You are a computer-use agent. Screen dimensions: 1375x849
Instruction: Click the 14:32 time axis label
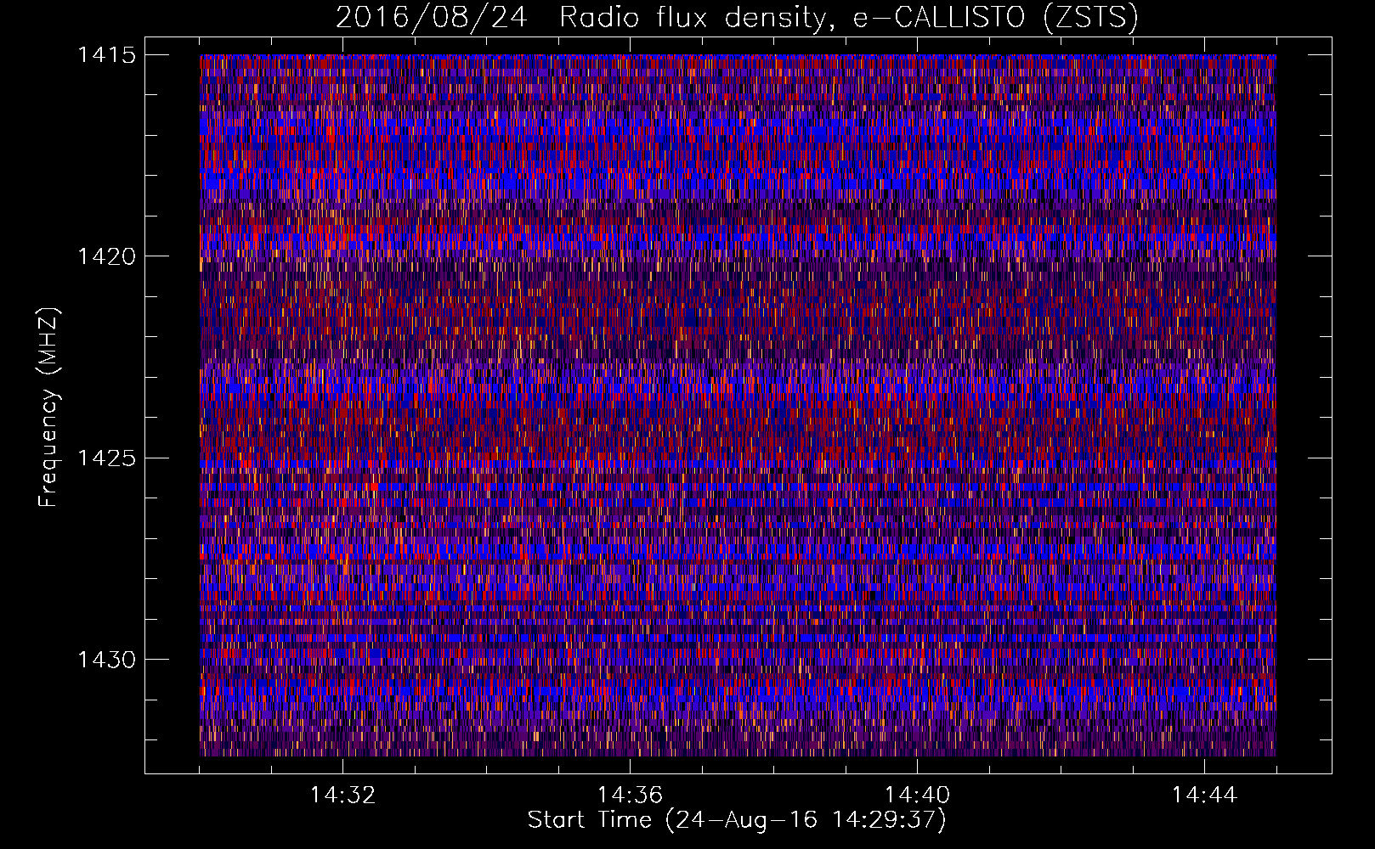[x=342, y=796]
